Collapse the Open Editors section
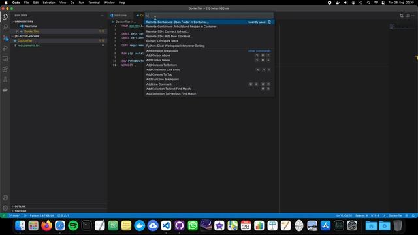 coord(59,22)
